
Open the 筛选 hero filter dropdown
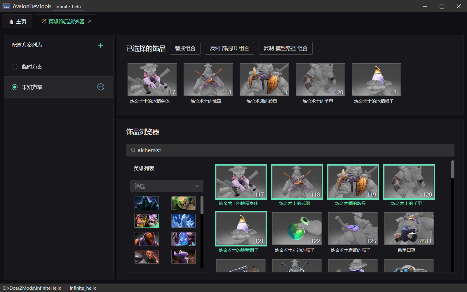(167, 186)
